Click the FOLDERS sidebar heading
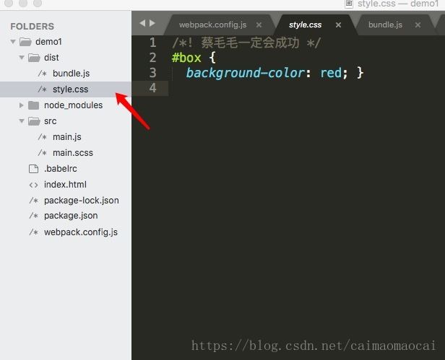Screen dimensions: 445x360 pyautogui.click(x=32, y=27)
